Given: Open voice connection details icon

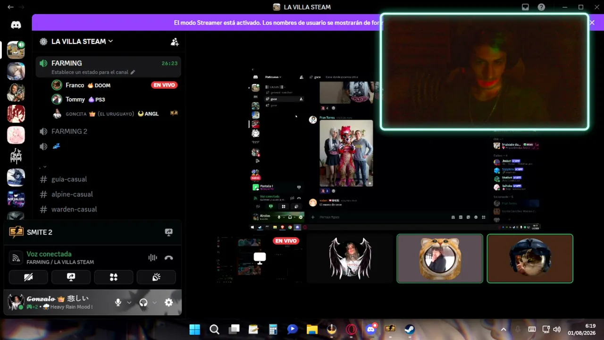Looking at the screenshot, I should click(16, 258).
